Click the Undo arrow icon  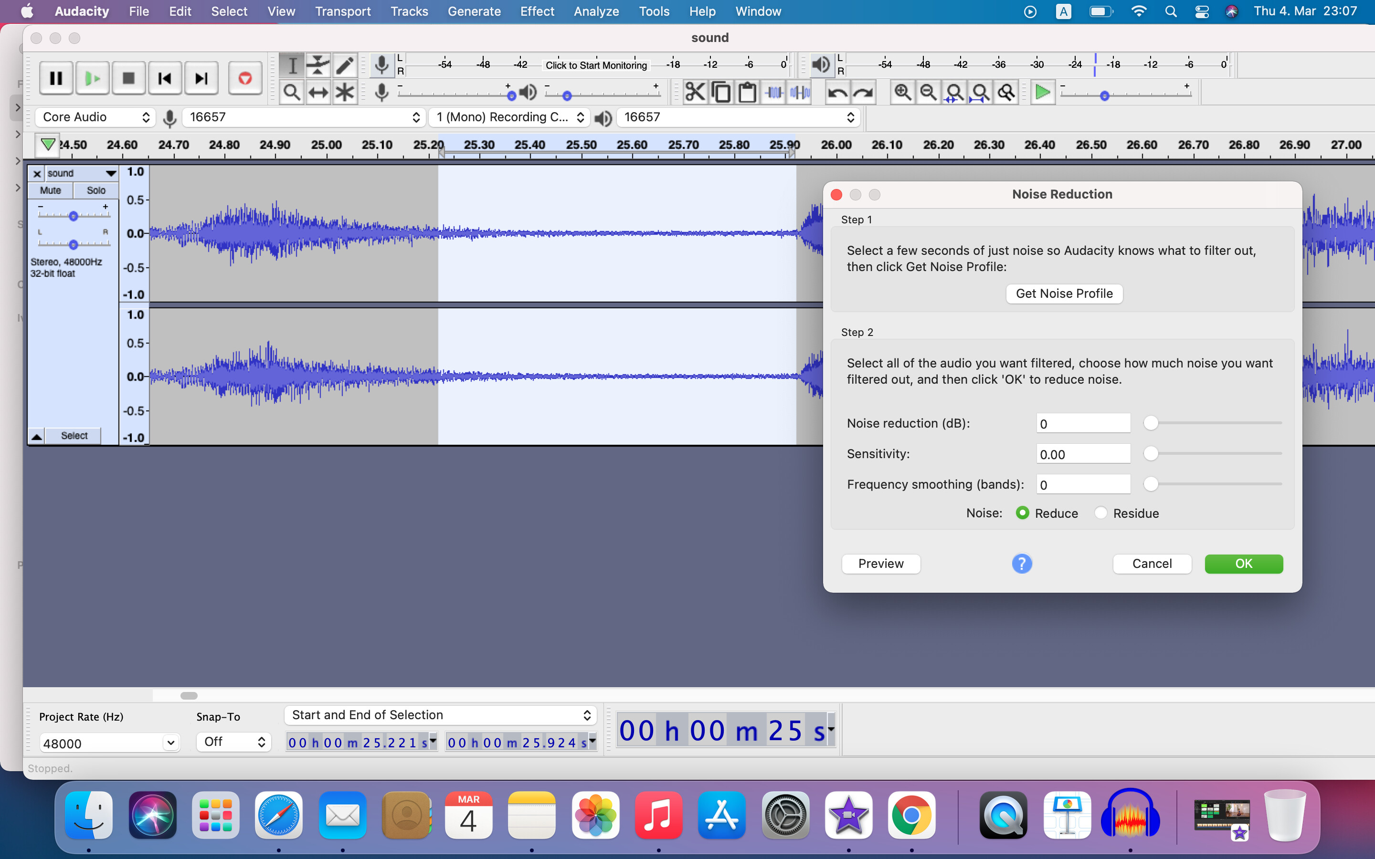837,92
